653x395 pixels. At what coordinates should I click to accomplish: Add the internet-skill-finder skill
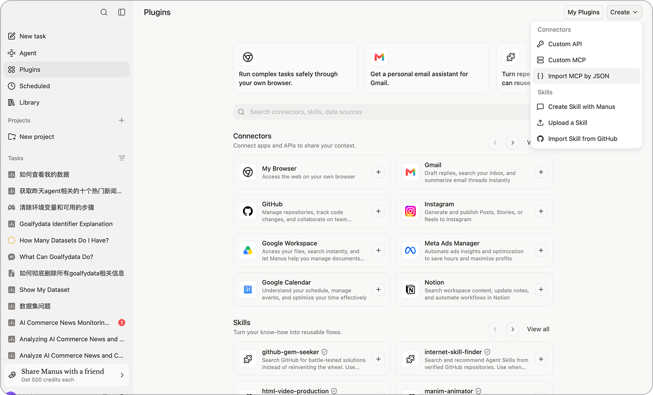[x=541, y=359]
